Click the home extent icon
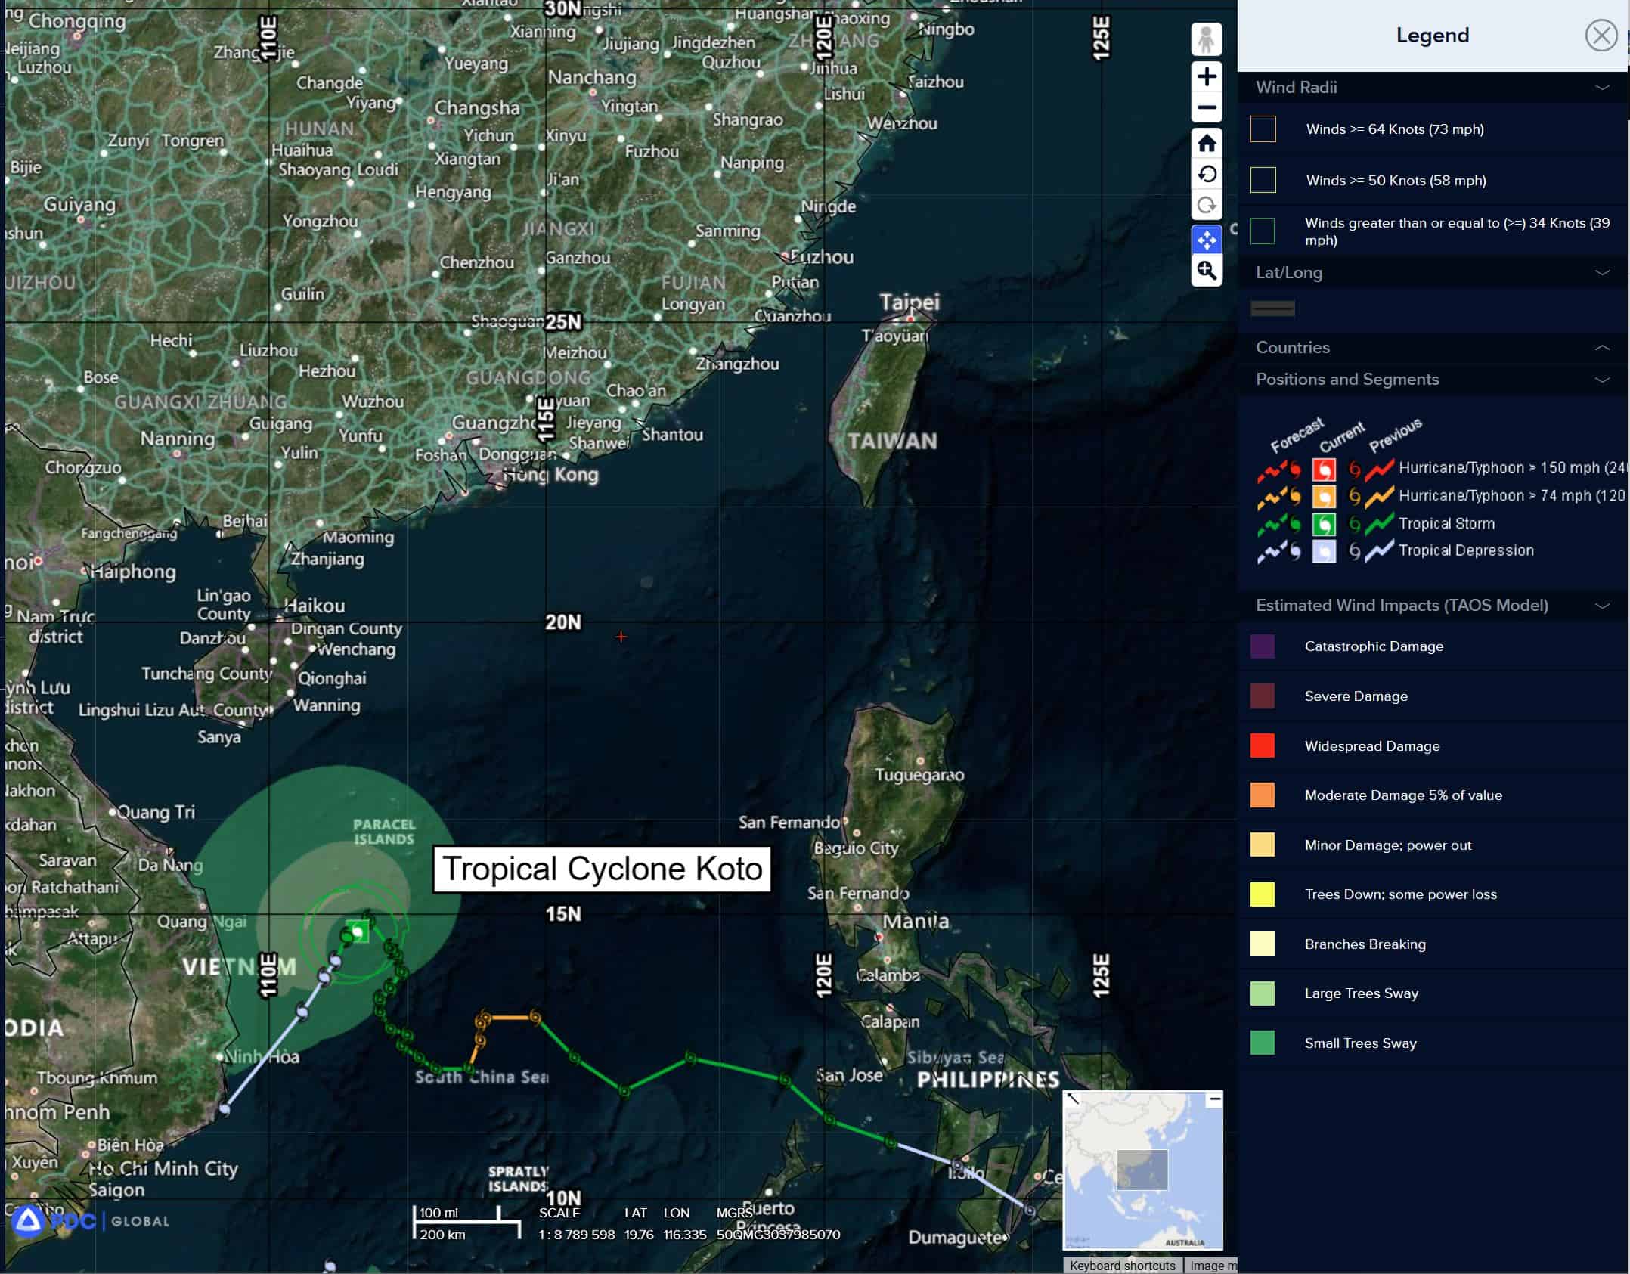Viewport: 1630px width, 1274px height. pos(1206,143)
